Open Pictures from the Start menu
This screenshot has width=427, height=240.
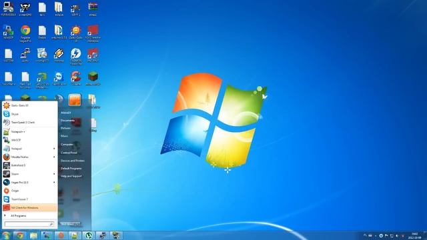pyautogui.click(x=65, y=128)
